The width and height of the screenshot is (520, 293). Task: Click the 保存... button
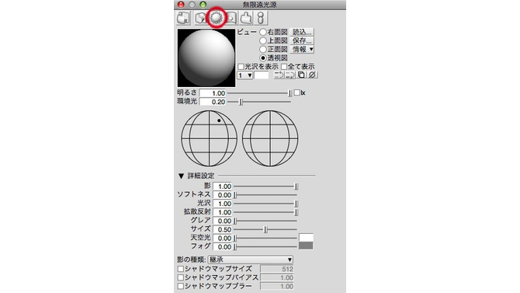pos(302,41)
